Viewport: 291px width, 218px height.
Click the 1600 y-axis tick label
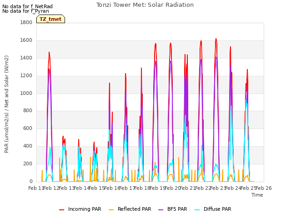(x=26, y=40)
